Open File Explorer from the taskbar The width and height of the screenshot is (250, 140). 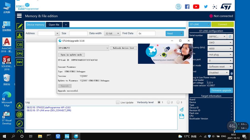[x=40, y=136]
